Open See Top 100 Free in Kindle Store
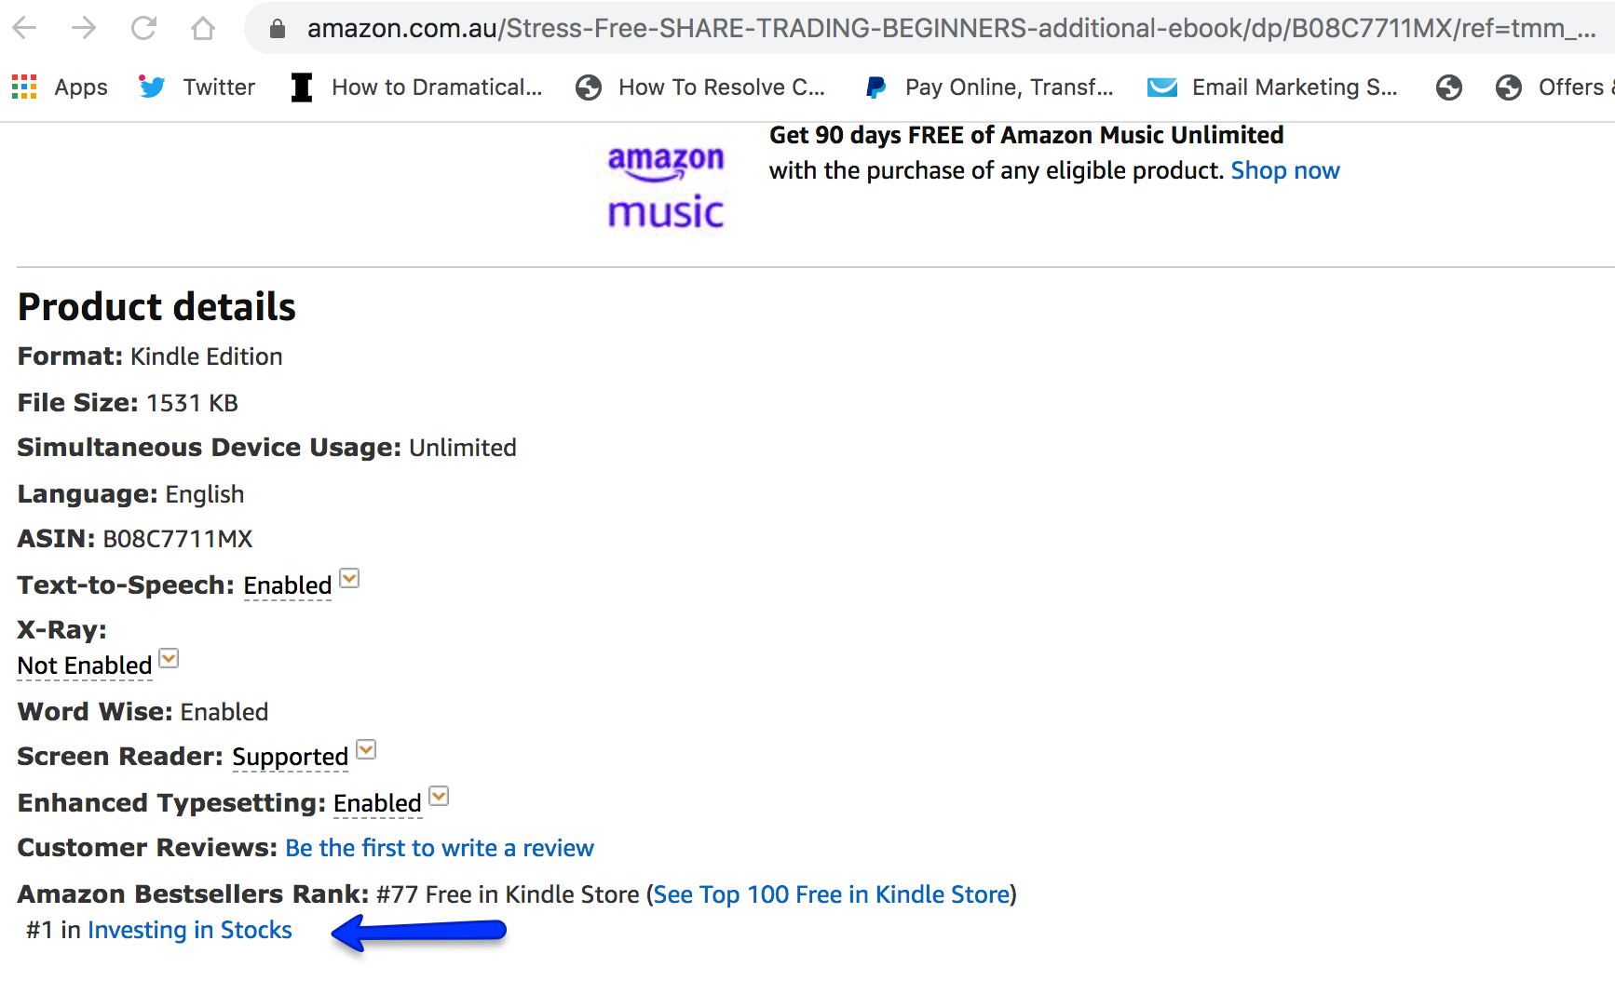This screenshot has width=1615, height=981. click(832, 894)
